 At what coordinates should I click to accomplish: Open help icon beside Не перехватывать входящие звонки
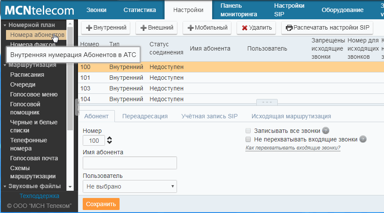[363, 139]
